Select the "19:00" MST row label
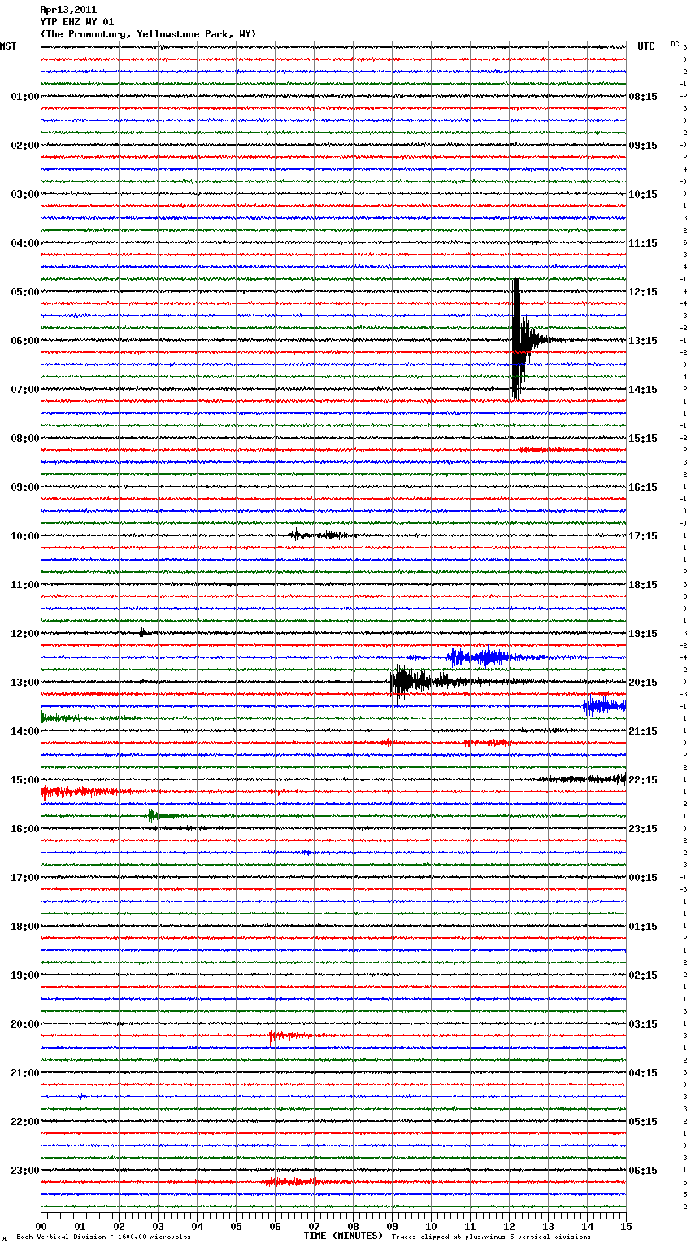The height and width of the screenshot is (1248, 691). click(25, 975)
